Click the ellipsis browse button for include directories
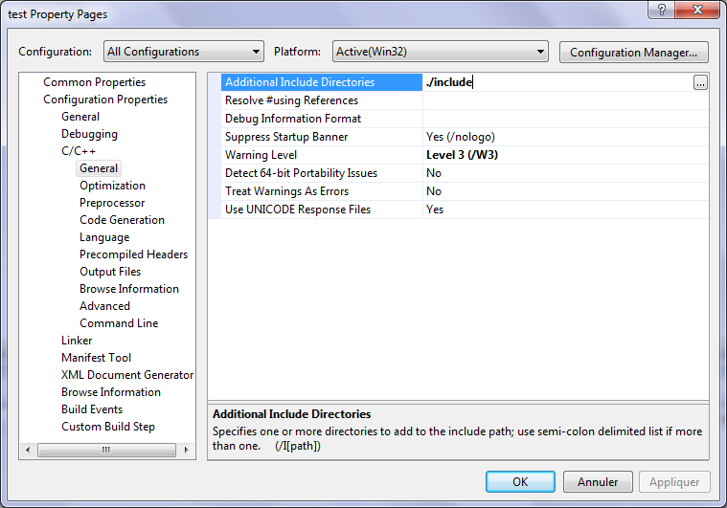Viewport: 727px width, 508px height. click(700, 83)
